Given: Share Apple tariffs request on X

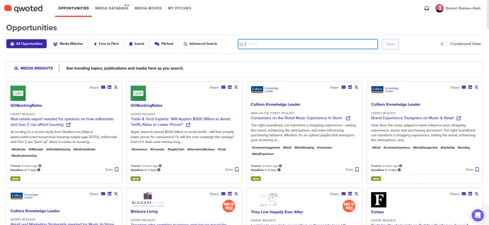Looking at the screenshot, I should pyautogui.click(x=236, y=87).
